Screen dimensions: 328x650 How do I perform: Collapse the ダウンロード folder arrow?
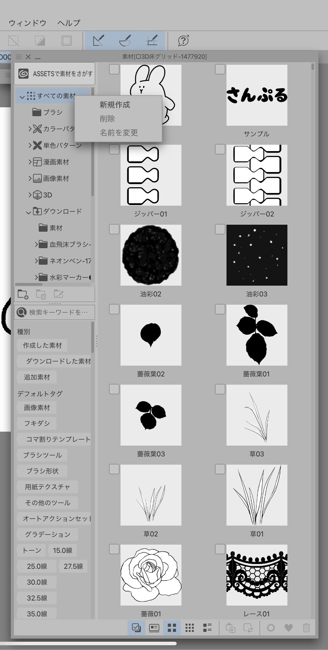[29, 212]
